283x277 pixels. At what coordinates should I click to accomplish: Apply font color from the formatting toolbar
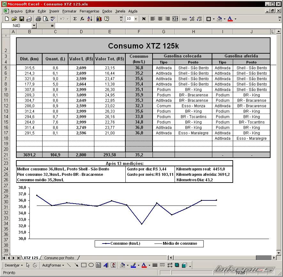pos(230,19)
